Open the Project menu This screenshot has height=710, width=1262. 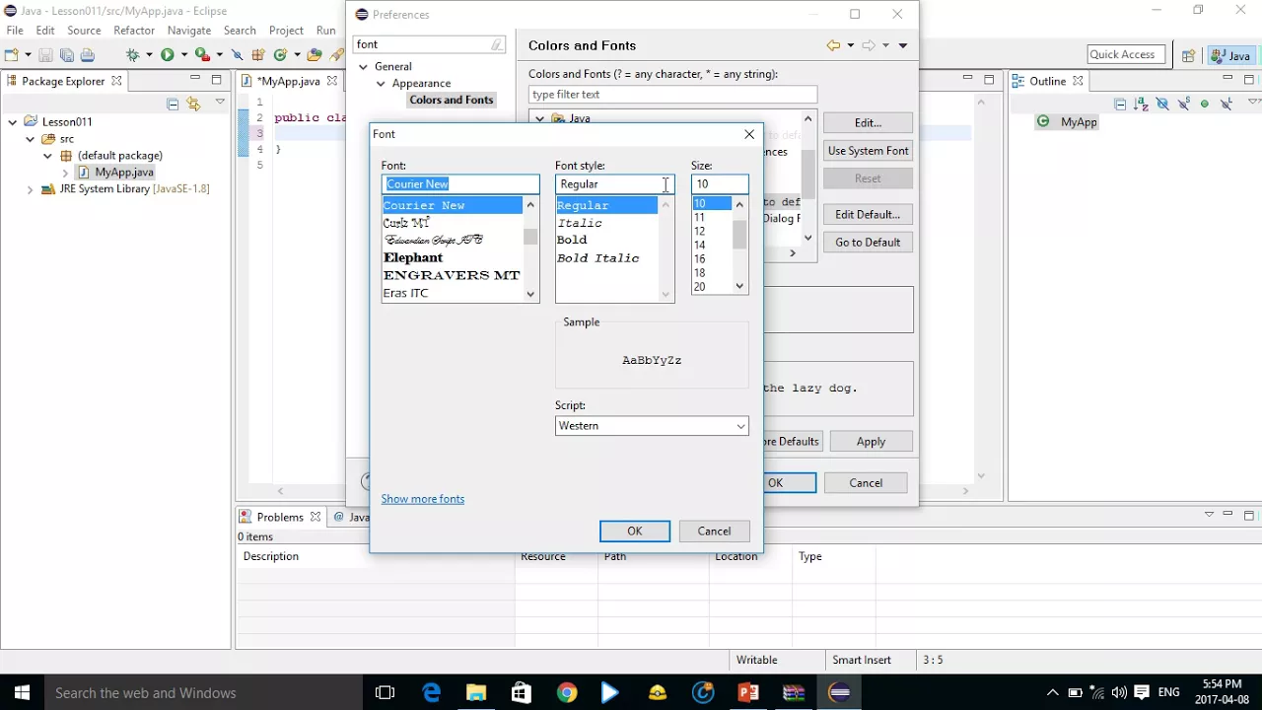tap(286, 31)
